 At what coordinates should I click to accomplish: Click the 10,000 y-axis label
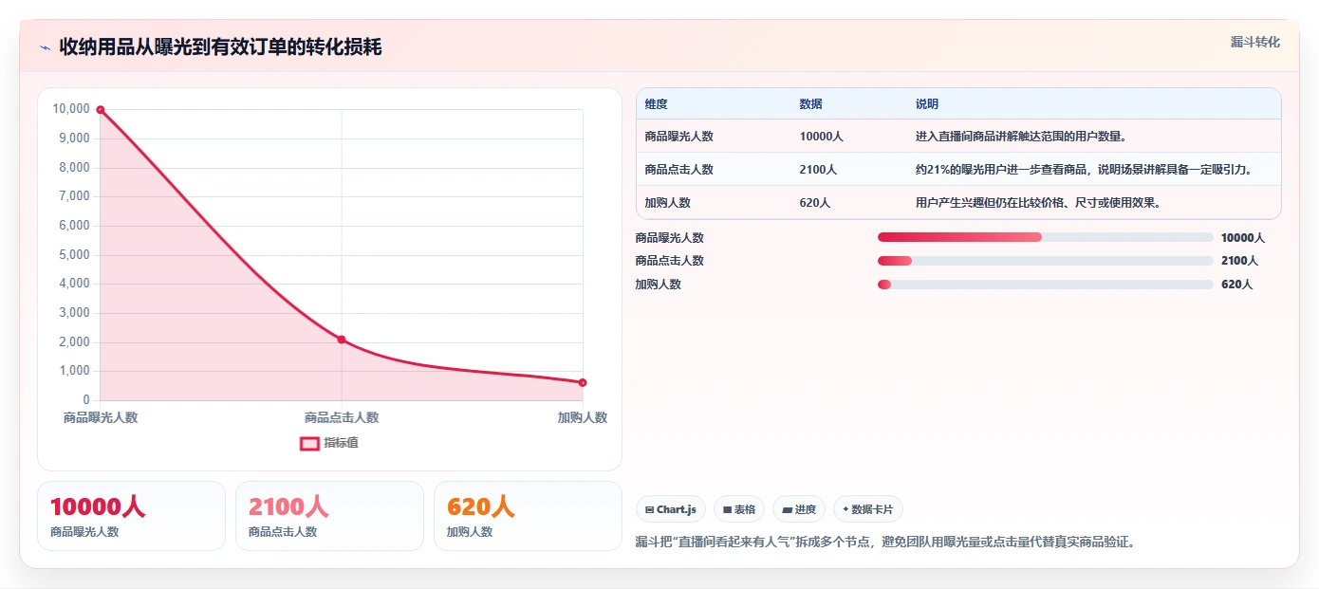coord(71,109)
